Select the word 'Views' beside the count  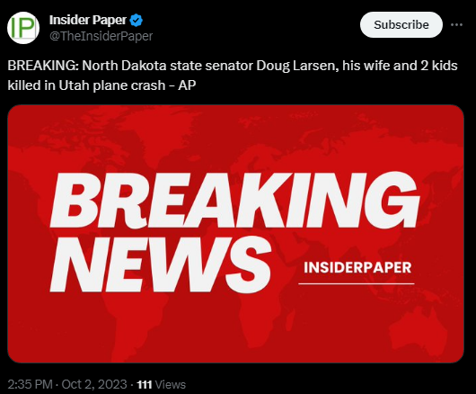click(171, 385)
